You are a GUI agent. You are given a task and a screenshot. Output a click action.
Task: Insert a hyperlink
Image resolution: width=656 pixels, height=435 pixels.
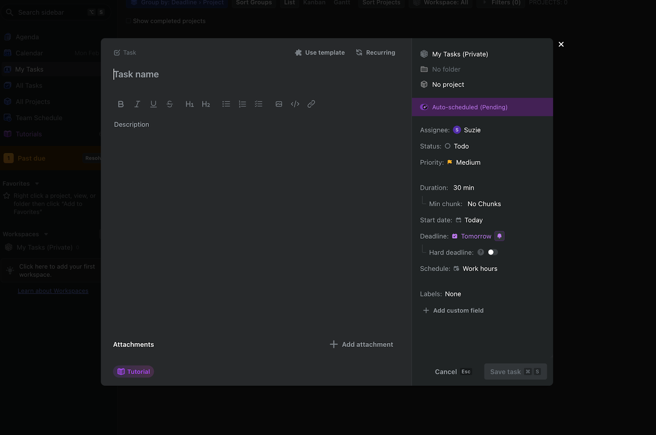tap(311, 104)
